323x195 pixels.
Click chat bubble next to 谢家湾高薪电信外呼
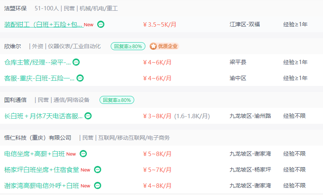click(x=98, y=185)
